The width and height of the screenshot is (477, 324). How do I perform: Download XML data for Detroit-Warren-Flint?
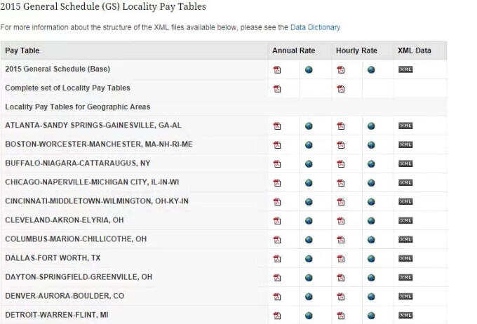click(405, 315)
